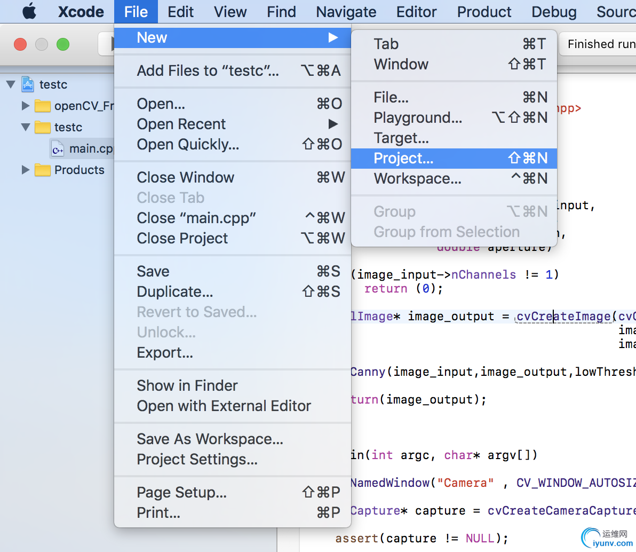Click the "Camera" string in the code

click(x=465, y=483)
